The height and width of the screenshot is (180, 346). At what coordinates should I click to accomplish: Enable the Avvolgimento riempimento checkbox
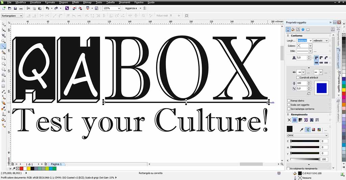[x=288, y=169]
